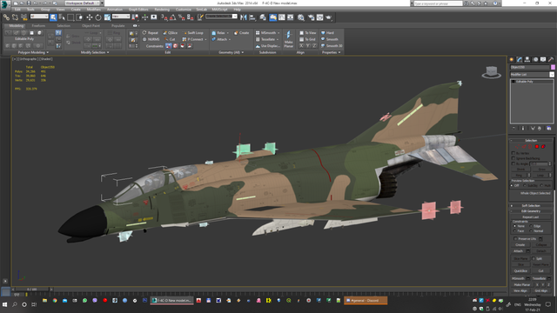Toggle the Angle Snap icon

click(172, 17)
